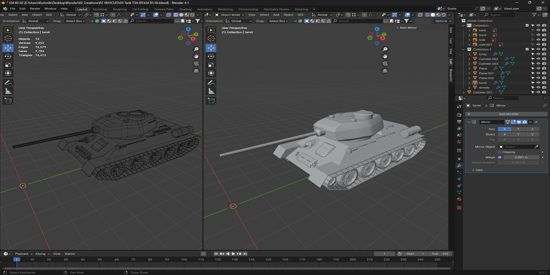
Task: Click the Add Cube tool in right viewport
Action: coord(211,100)
